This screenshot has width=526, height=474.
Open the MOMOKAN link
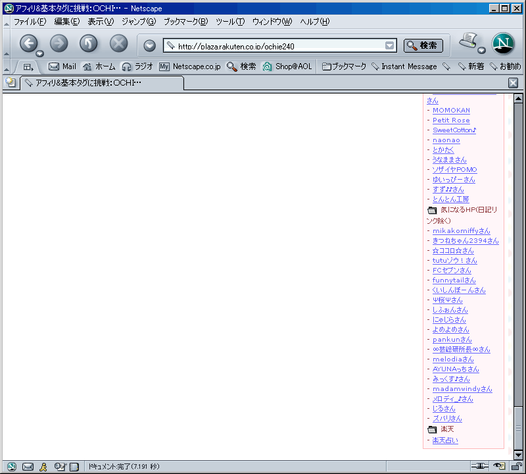click(x=451, y=110)
